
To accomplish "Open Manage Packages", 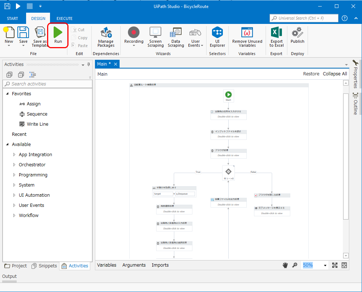I will [x=106, y=37].
